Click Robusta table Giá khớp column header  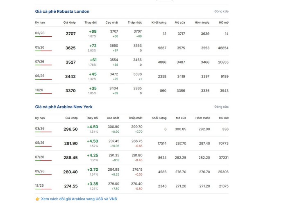[x=69, y=22]
